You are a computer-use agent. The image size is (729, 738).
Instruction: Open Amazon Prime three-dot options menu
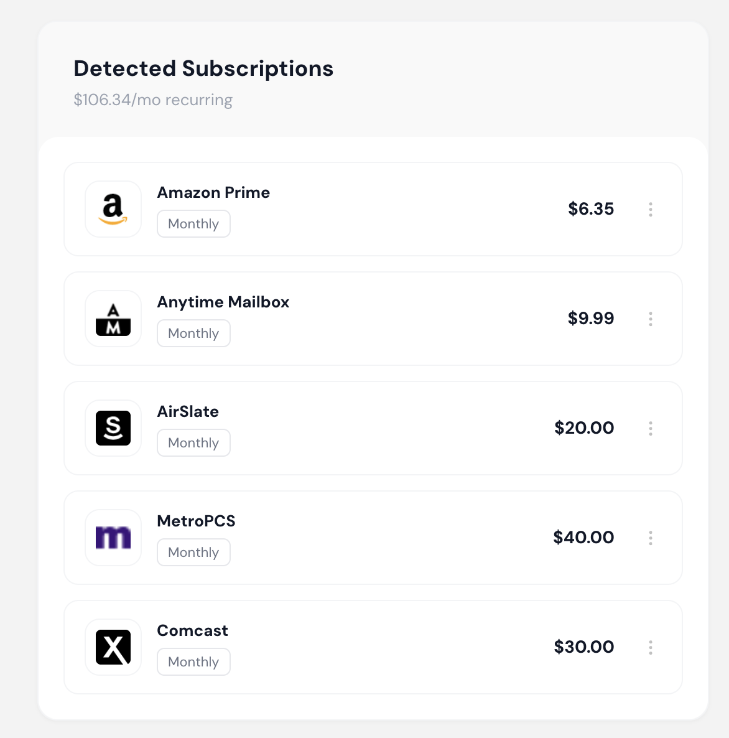651,209
